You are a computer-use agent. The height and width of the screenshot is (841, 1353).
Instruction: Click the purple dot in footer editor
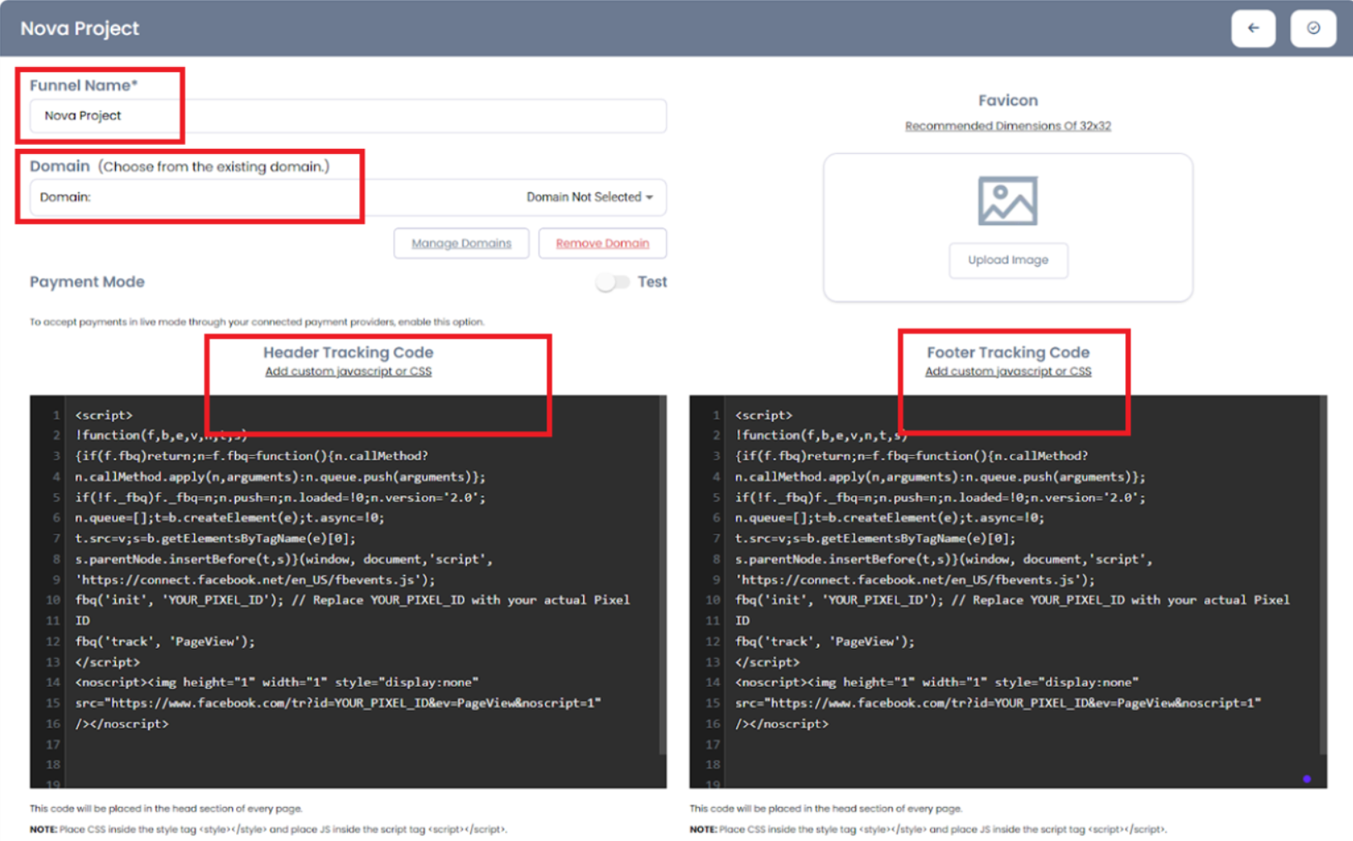point(1307,779)
